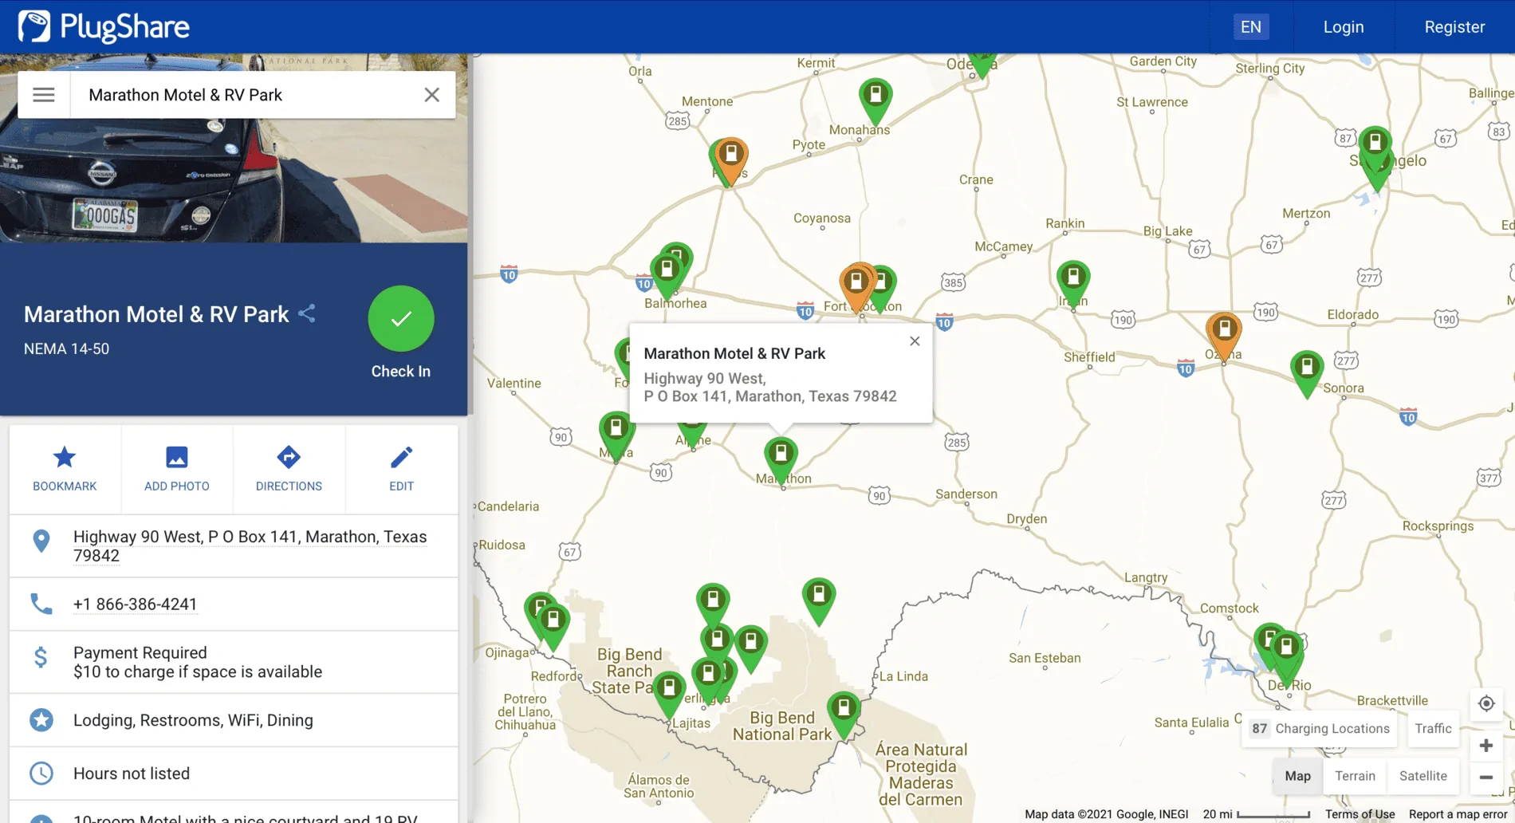Click the amenities star badge icon
Image resolution: width=1515 pixels, height=823 pixels.
[41, 720]
